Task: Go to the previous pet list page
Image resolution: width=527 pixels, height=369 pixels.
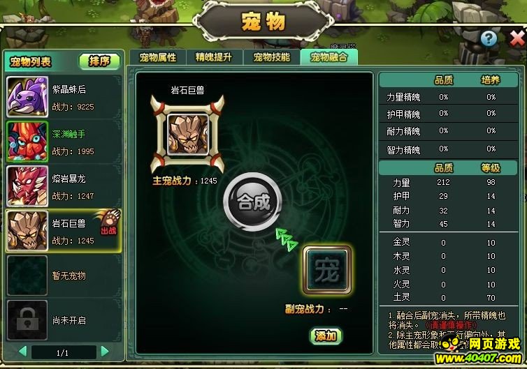Action: pos(23,352)
